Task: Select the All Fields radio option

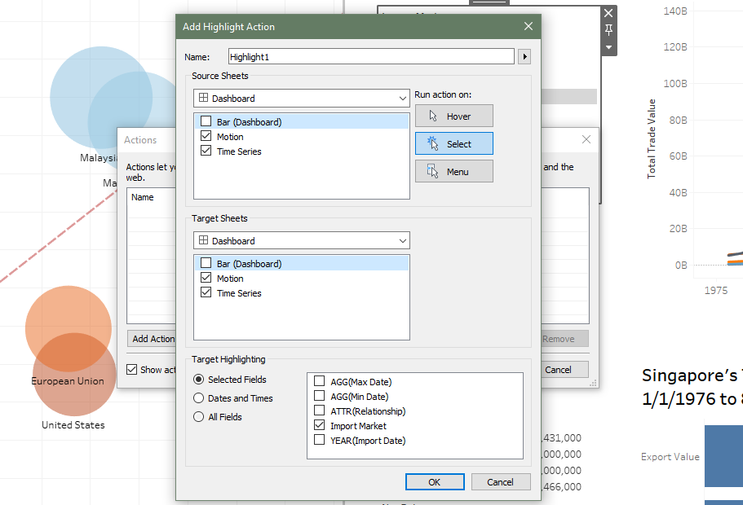Action: (199, 417)
